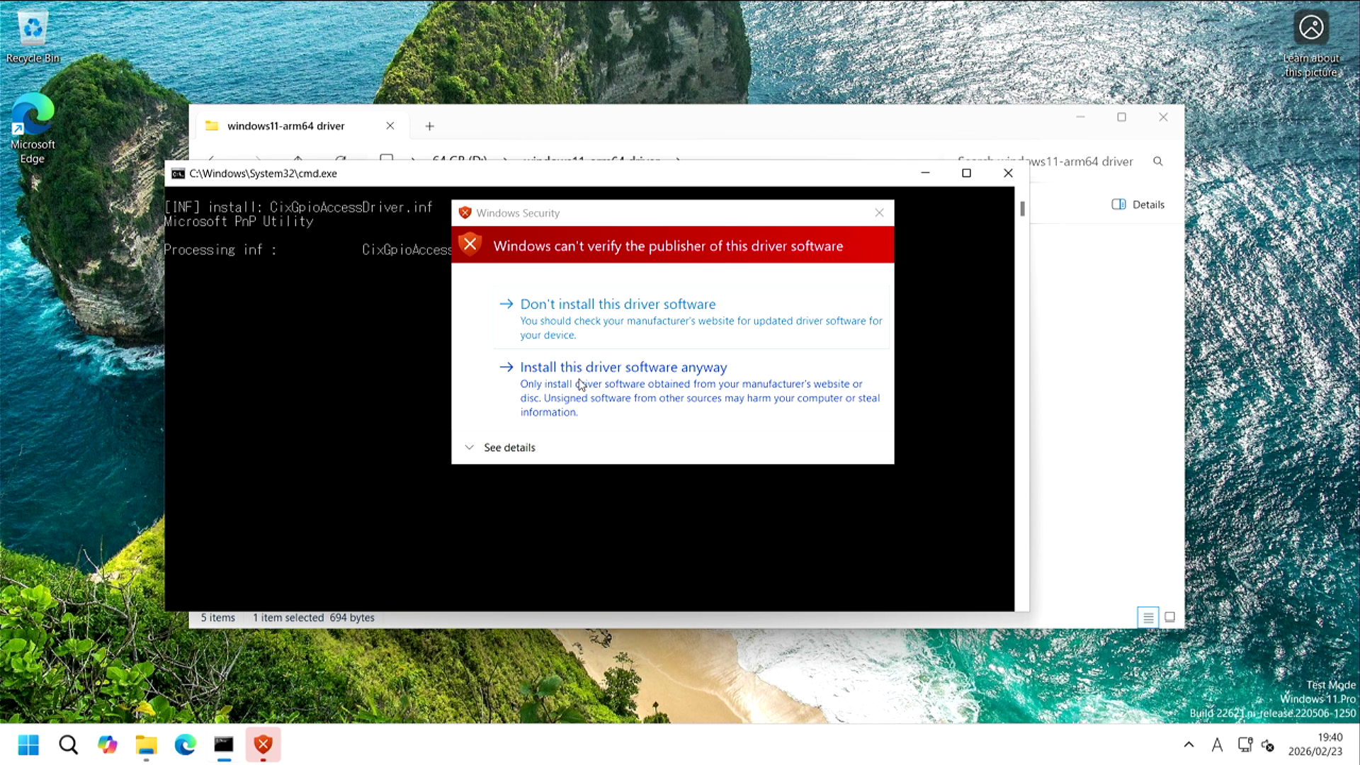Open the Windows Start menu
This screenshot has height=765, width=1360.
28,744
